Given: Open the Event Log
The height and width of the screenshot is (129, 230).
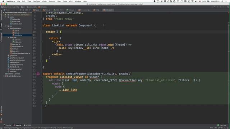Looking at the screenshot, I should tap(222, 125).
